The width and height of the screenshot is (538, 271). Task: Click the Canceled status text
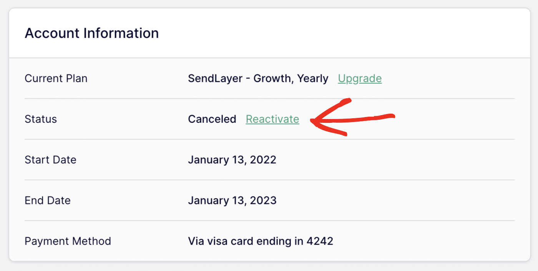tap(212, 119)
